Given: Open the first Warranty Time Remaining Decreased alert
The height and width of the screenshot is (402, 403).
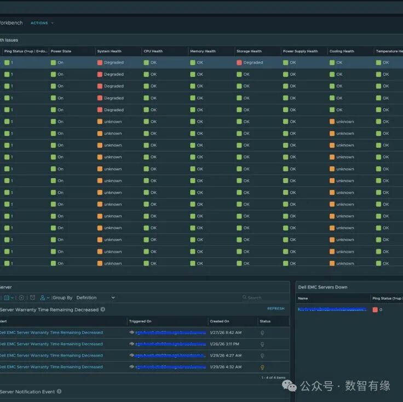Looking at the screenshot, I should tap(51, 332).
